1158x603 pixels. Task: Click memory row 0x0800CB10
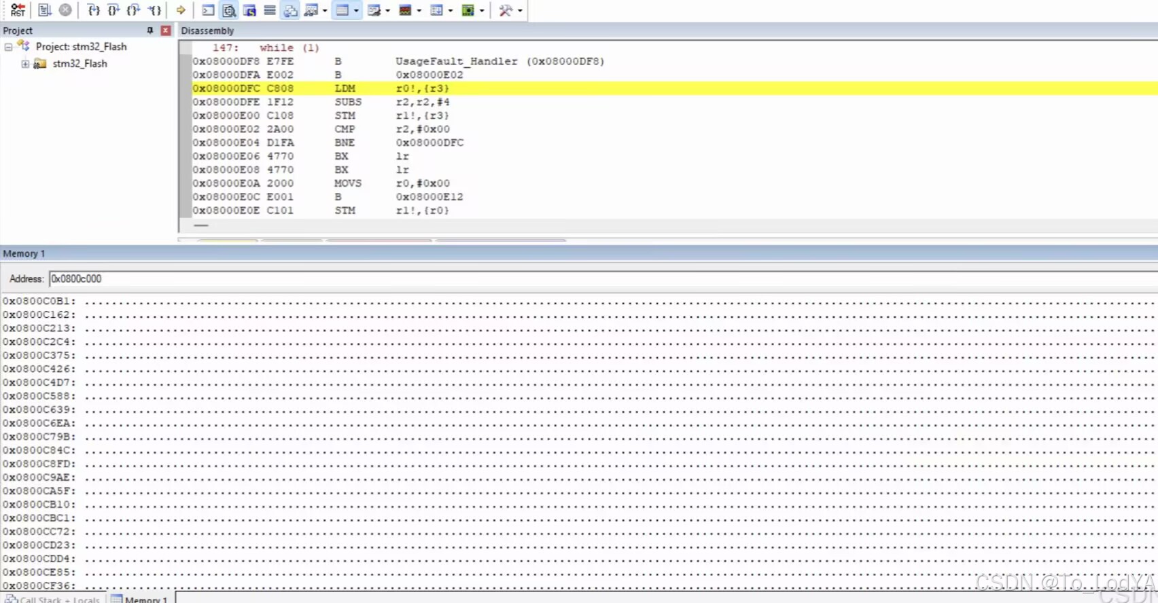click(x=579, y=505)
